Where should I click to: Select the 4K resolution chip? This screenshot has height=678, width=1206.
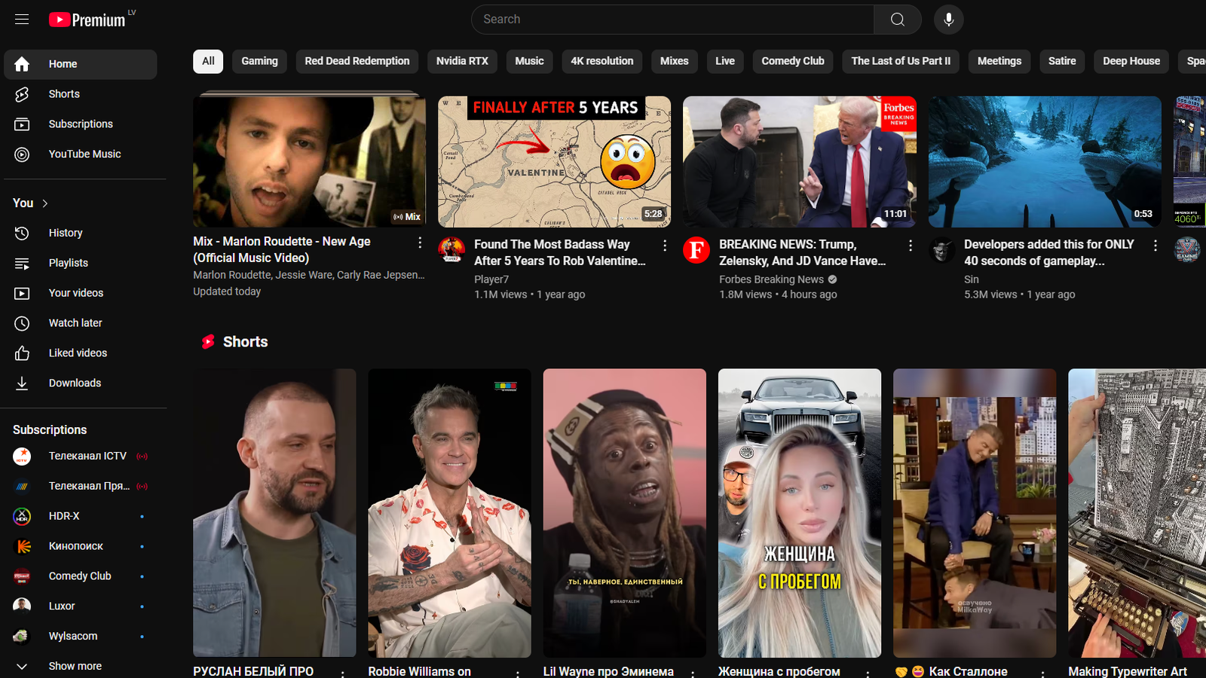(x=602, y=61)
